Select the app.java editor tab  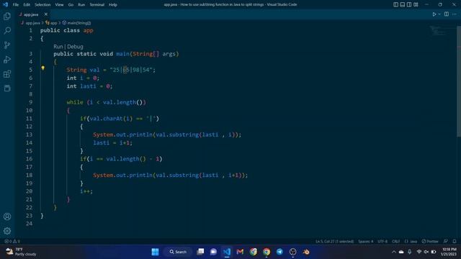tap(31, 14)
